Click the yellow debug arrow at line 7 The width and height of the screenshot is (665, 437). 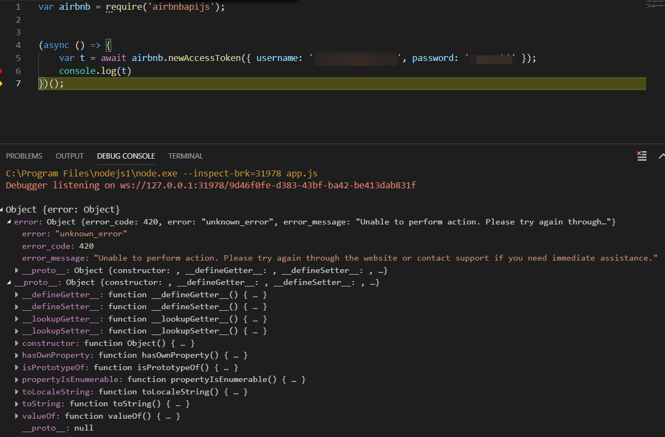tap(1, 84)
